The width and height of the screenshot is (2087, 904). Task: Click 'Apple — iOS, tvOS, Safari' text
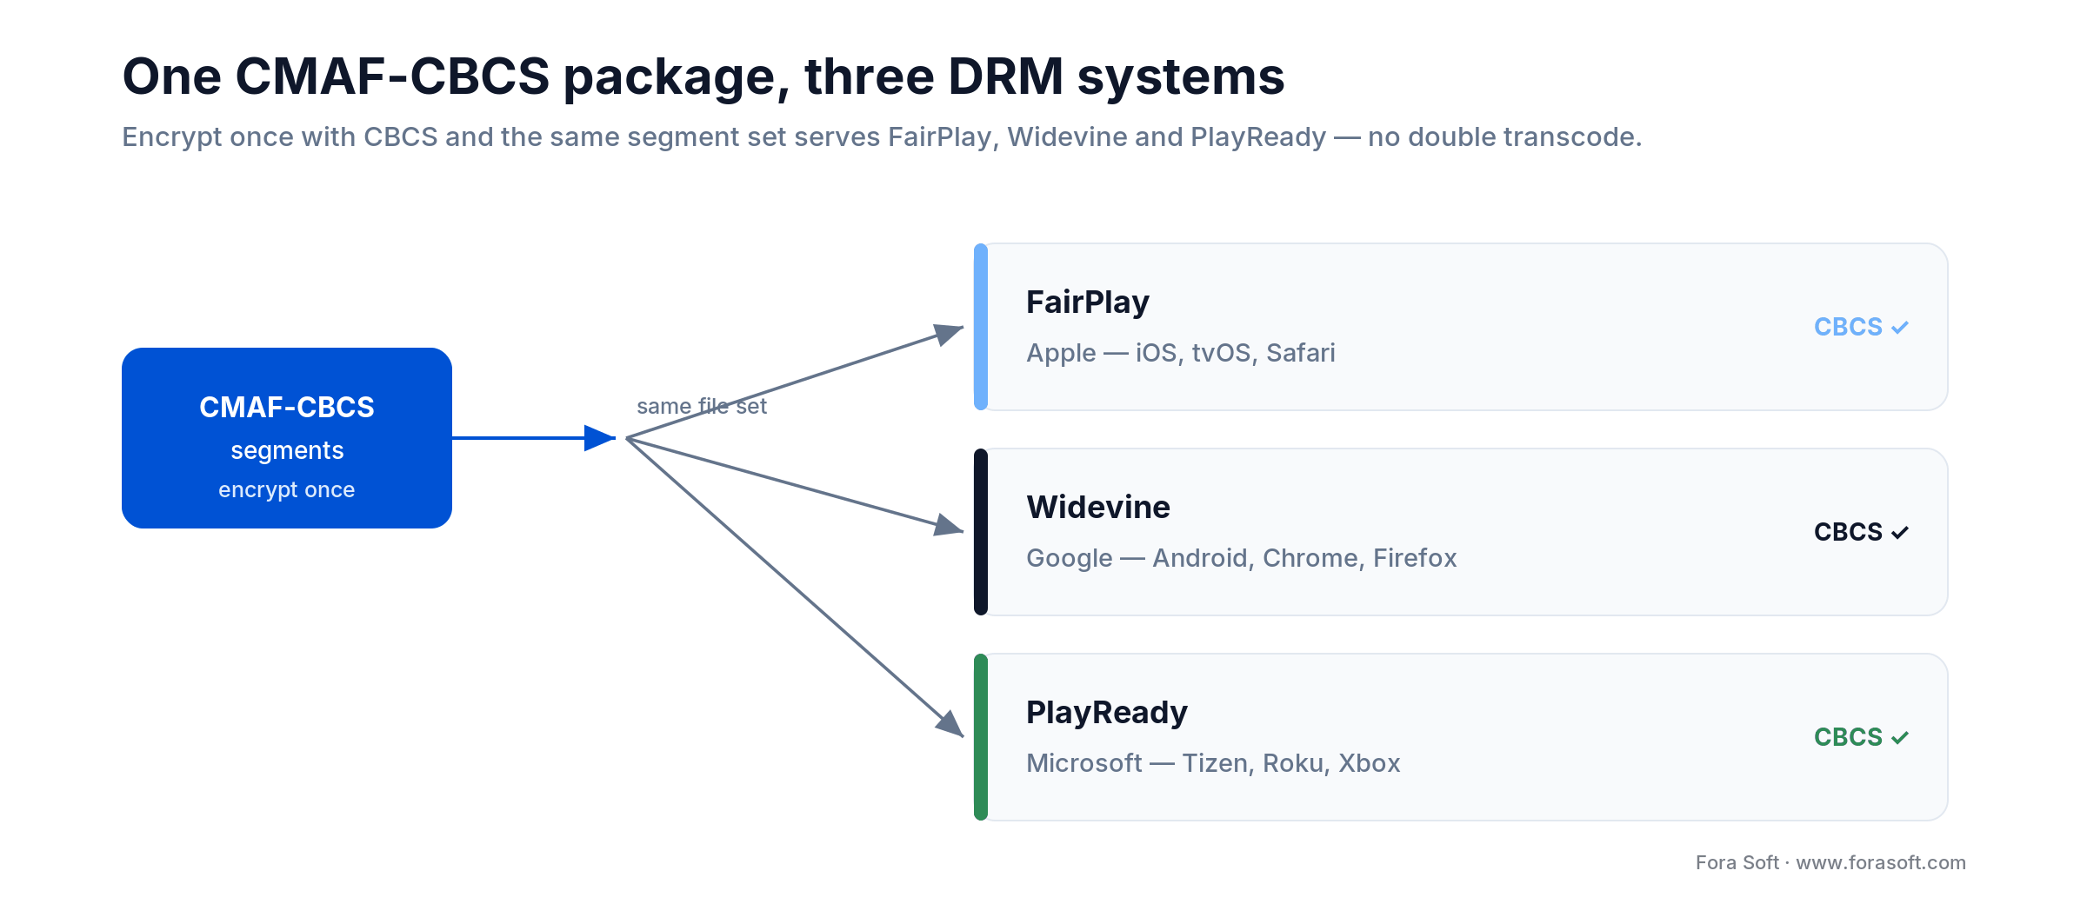click(x=1180, y=353)
